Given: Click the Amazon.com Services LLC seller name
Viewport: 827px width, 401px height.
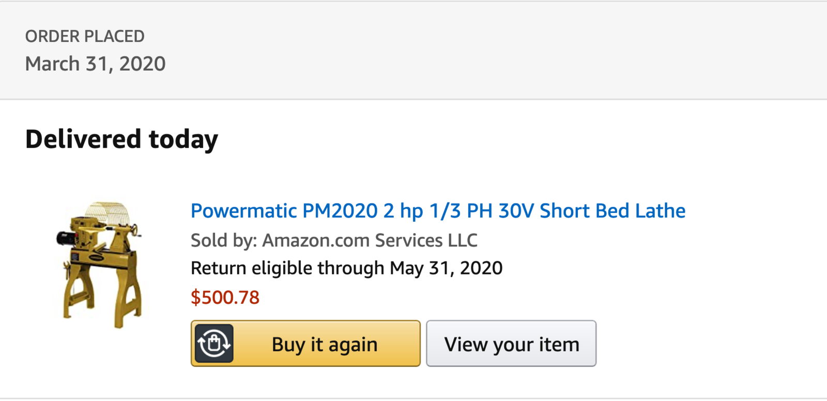Looking at the screenshot, I should tap(370, 240).
